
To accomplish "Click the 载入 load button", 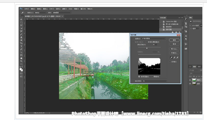I will pos(174,49).
